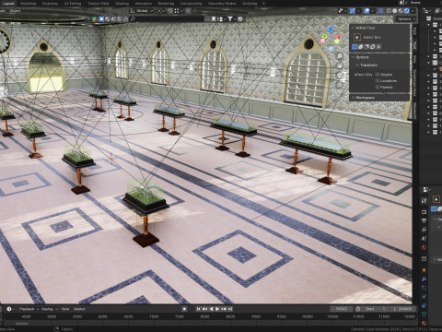The width and height of the screenshot is (442, 332).
Task: Play the animation forward
Action: [x=217, y=309]
